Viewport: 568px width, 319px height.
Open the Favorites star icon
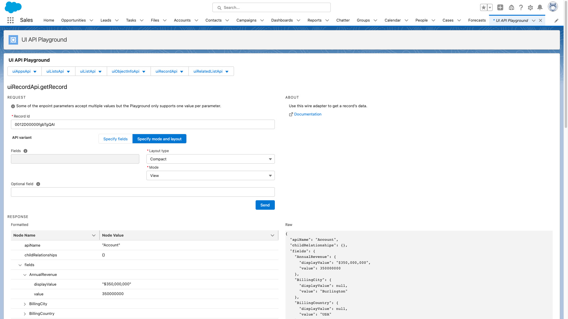(x=483, y=7)
